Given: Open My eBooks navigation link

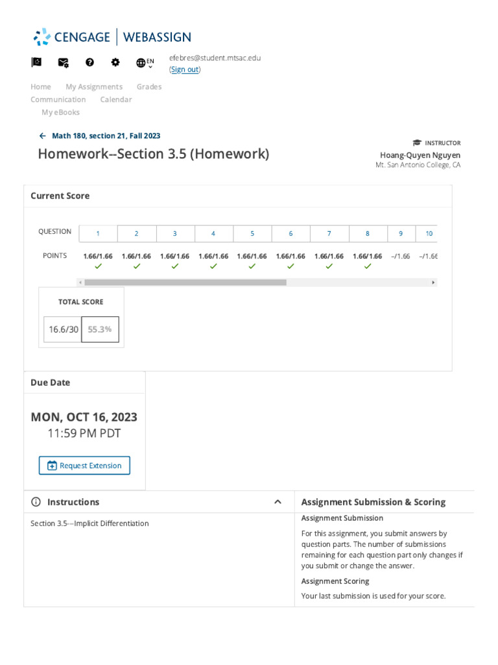Looking at the screenshot, I should coord(61,112).
